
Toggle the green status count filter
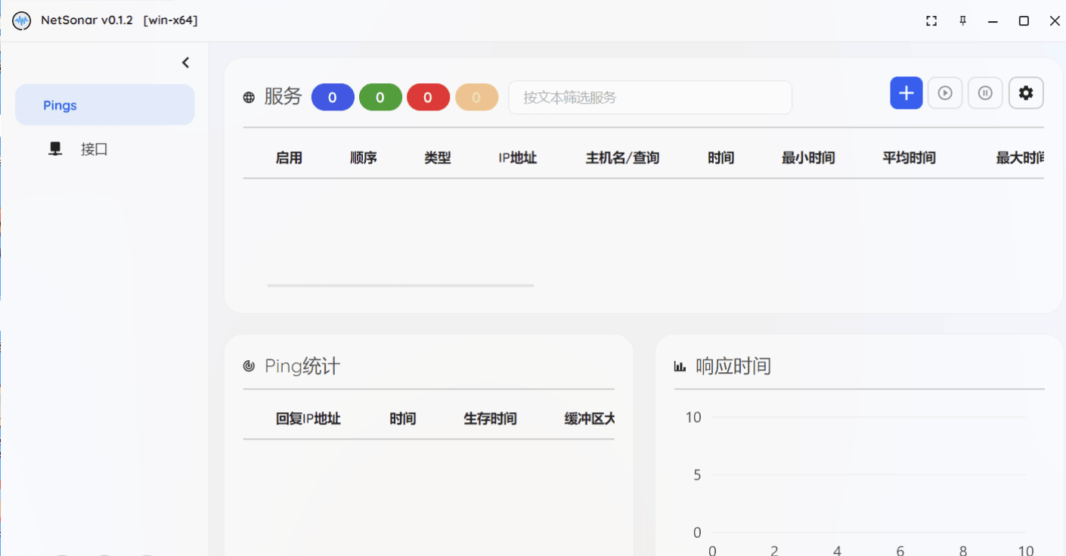[380, 97]
